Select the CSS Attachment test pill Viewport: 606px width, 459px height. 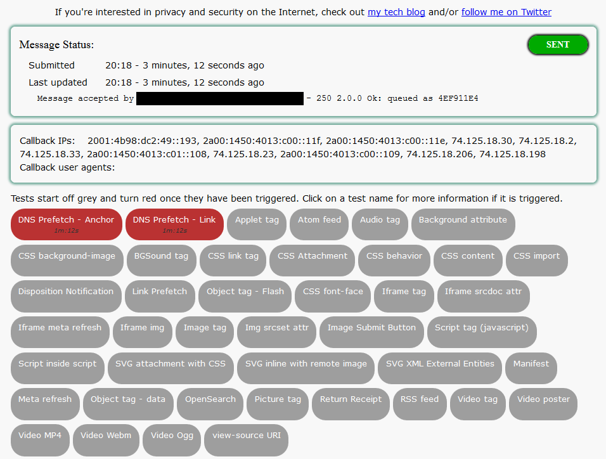(313, 260)
